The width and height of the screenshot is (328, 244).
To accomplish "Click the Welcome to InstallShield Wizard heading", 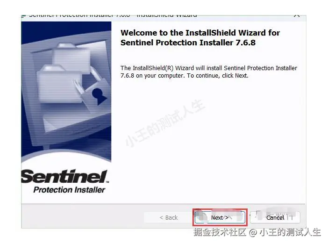I will tap(200, 33).
